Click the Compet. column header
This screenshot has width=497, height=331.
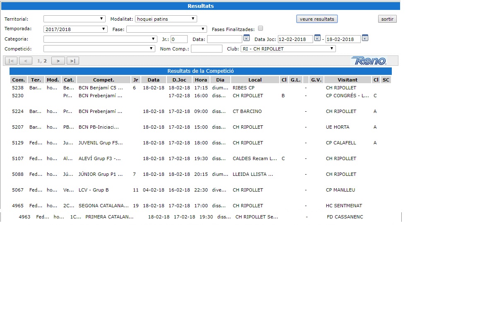pyautogui.click(x=104, y=80)
